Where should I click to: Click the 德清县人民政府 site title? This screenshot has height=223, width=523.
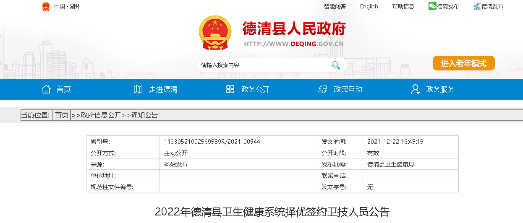point(294,29)
